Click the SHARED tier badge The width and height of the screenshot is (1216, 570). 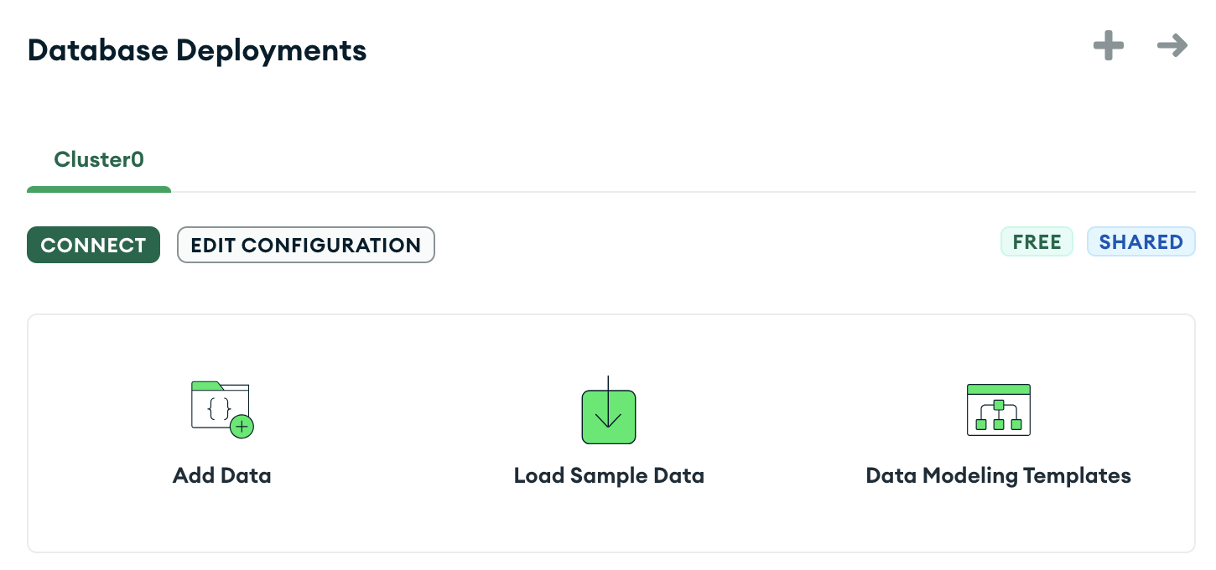[x=1141, y=241]
